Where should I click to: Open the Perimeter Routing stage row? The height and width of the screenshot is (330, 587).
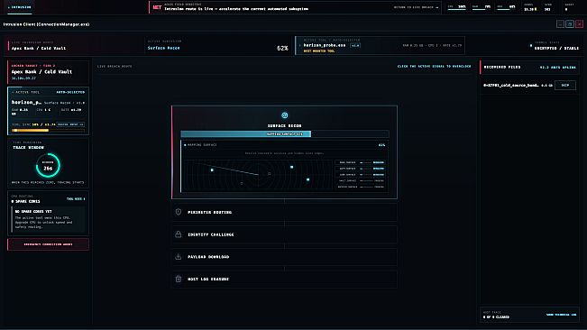point(285,212)
